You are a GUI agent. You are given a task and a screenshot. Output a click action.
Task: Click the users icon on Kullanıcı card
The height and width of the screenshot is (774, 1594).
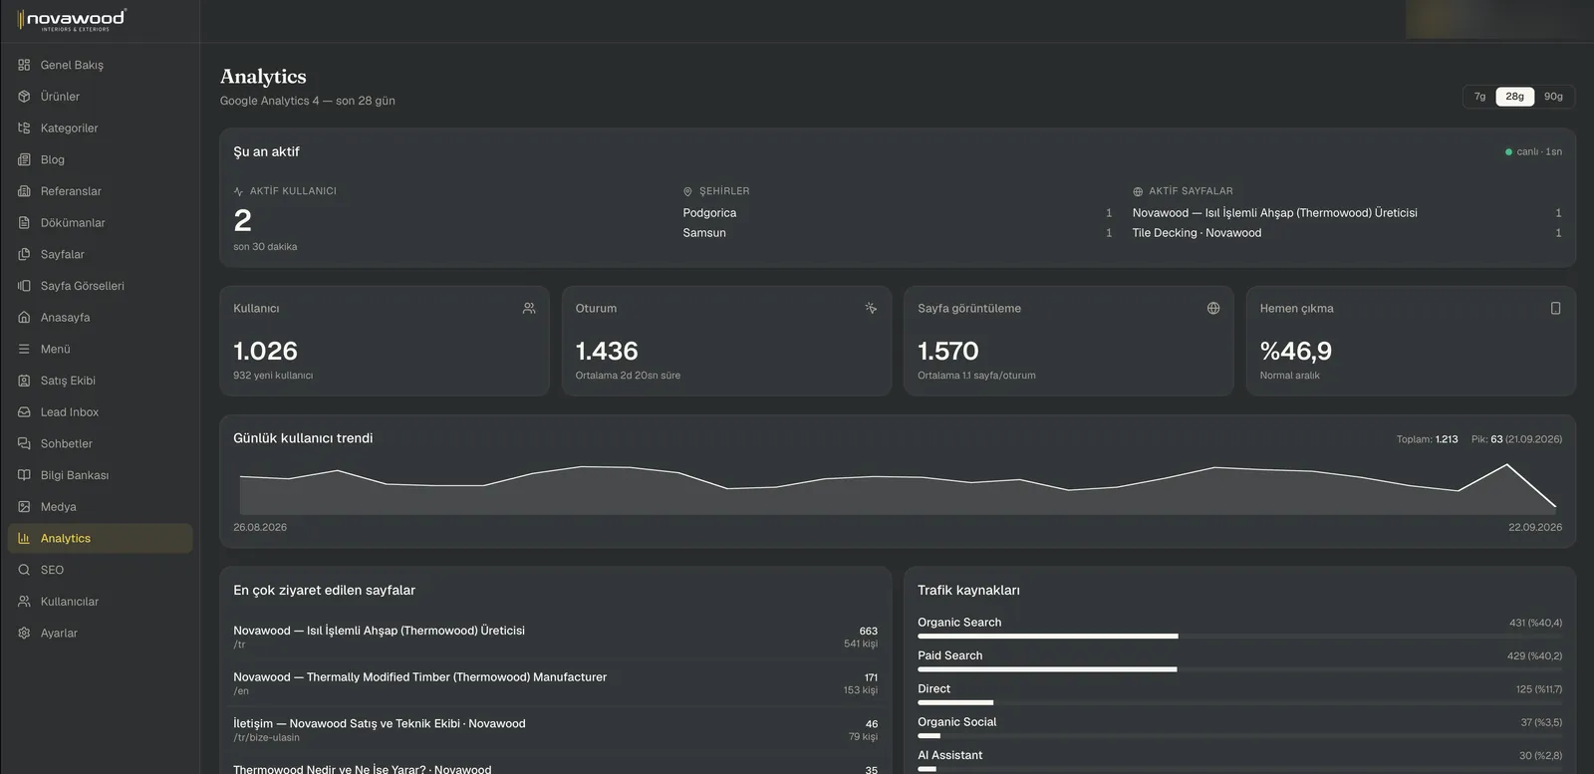coord(529,309)
